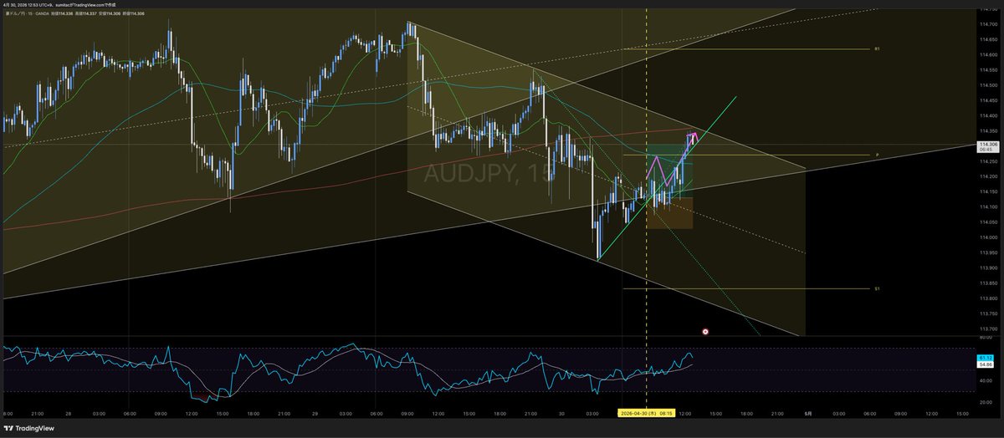1004x438 pixels.
Task: Click the 5月 label on time axis
Action: [x=807, y=413]
